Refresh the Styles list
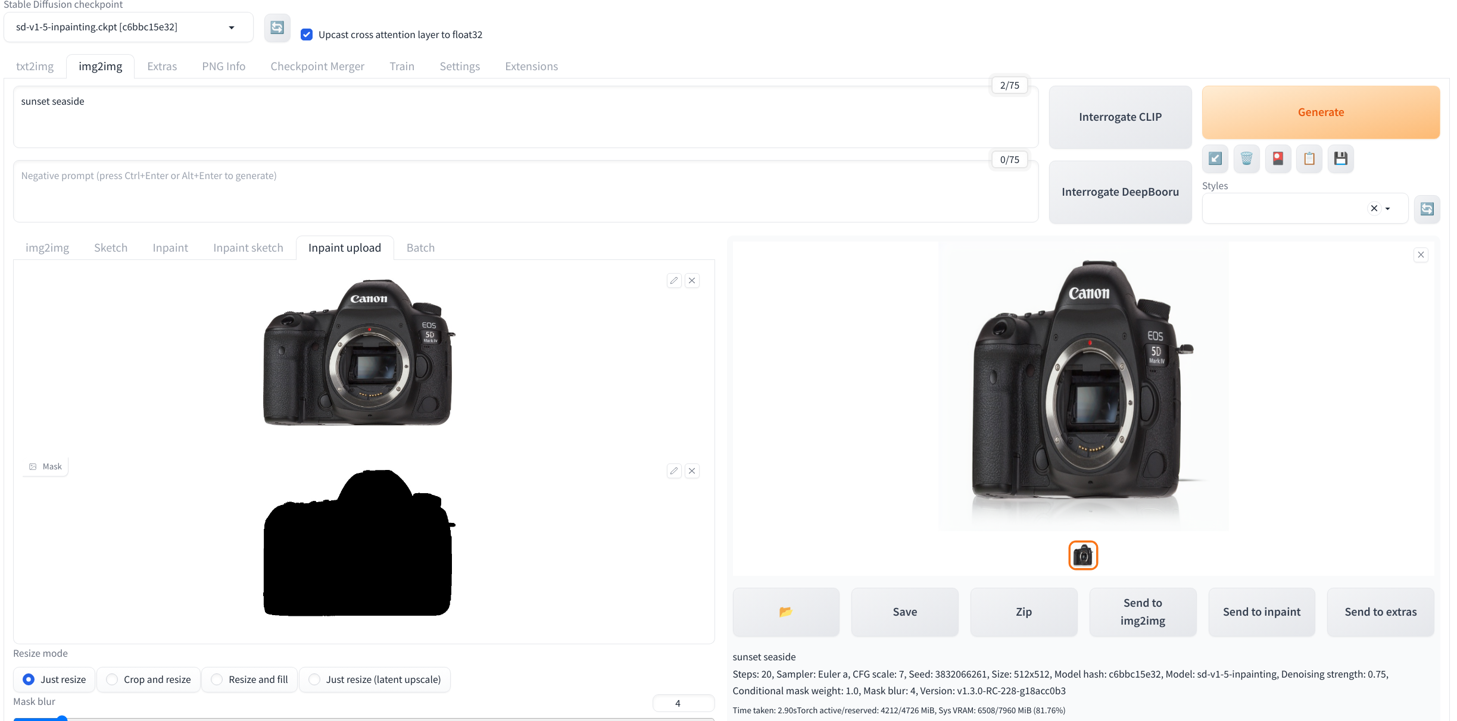 tap(1427, 209)
